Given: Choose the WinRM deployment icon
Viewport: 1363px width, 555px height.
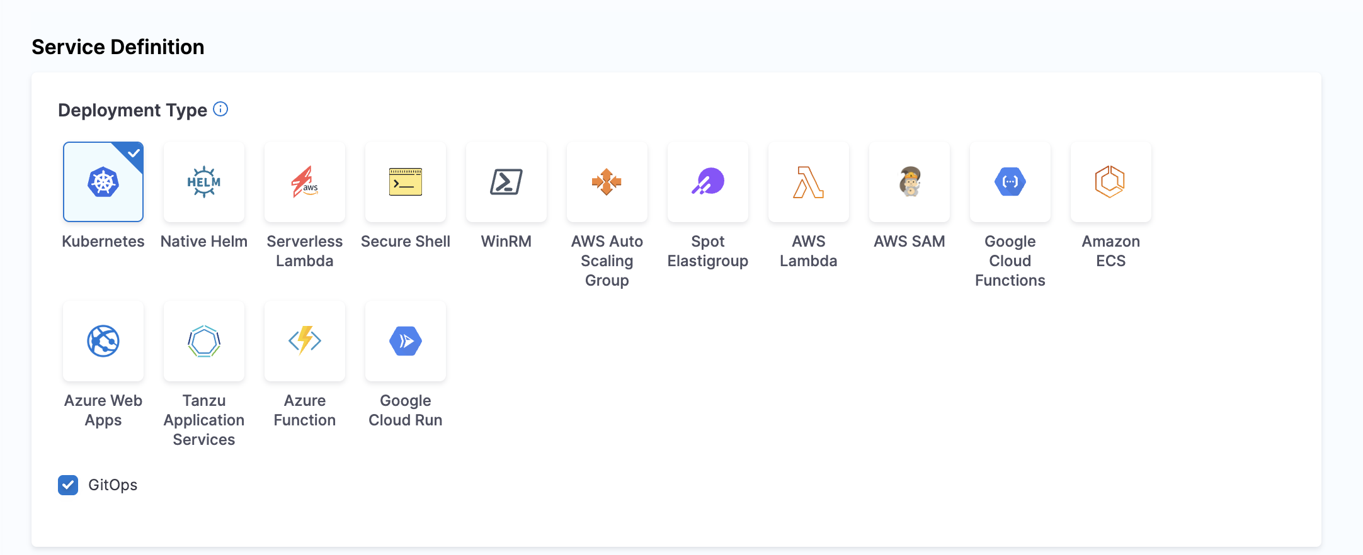Looking at the screenshot, I should coord(506,182).
